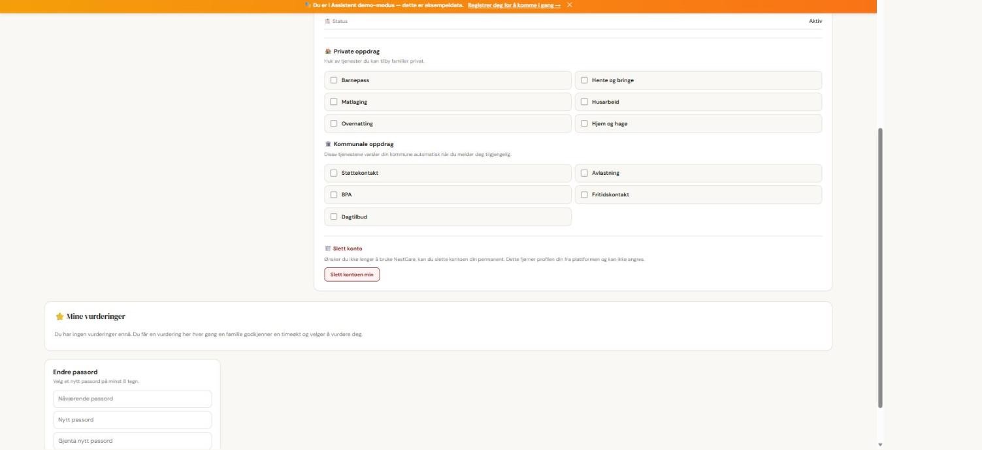982x450 pixels.
Task: Click the page's vertical scrollbar thumb
Action: (880, 267)
